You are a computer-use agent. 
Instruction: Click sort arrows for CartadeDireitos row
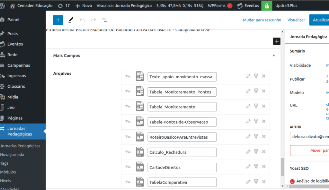(x=128, y=167)
